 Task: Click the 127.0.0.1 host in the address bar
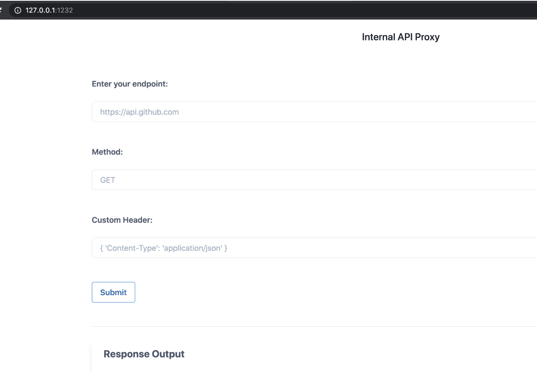(41, 10)
